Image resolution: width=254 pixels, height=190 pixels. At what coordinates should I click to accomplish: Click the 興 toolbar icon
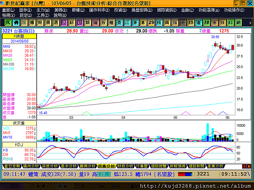pos(167,22)
